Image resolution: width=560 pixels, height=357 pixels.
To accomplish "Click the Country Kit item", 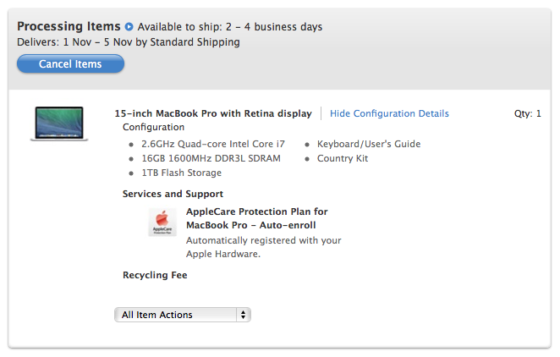I will [343, 158].
